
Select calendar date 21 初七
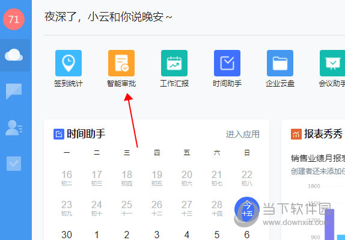point(217,178)
